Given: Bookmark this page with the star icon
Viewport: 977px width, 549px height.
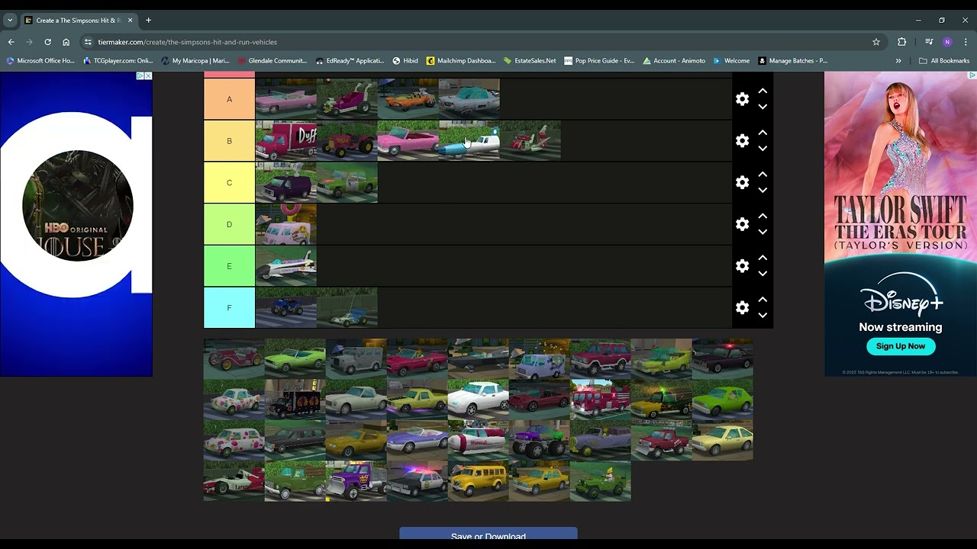Looking at the screenshot, I should click(x=876, y=42).
